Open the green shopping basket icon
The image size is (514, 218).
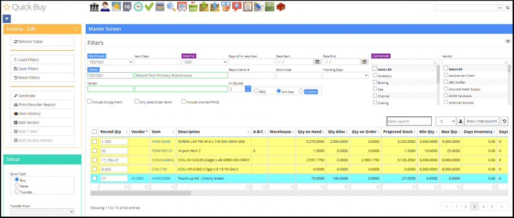pos(193,7)
